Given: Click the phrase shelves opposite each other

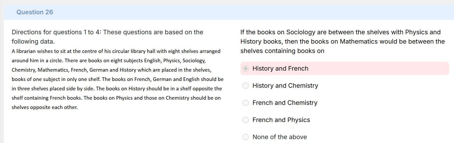Looking at the screenshot, I should pyautogui.click(x=44, y=107).
